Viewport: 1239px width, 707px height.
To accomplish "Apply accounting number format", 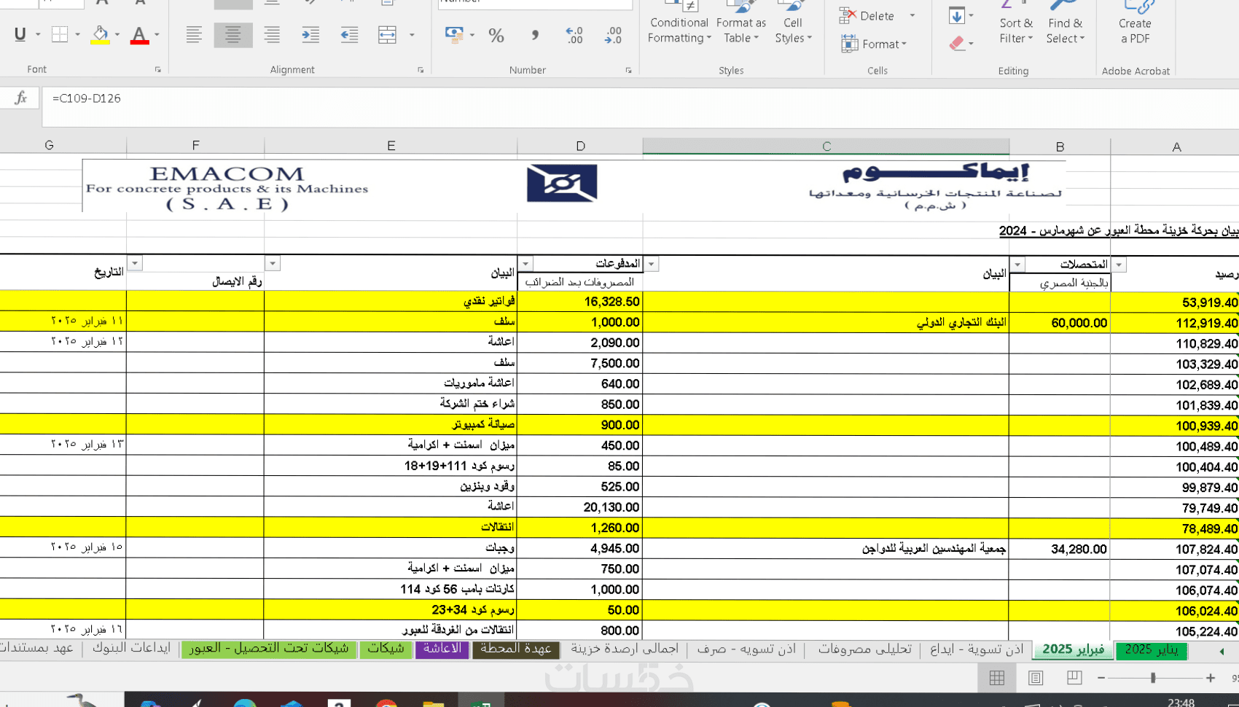I will pos(454,34).
